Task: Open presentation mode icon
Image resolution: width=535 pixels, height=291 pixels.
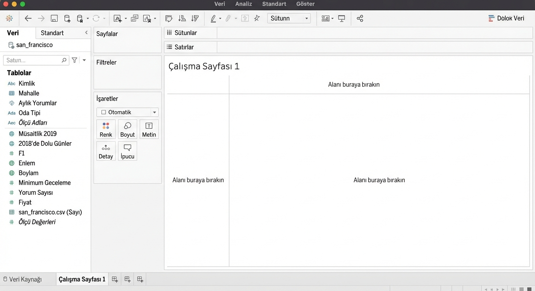Action: tap(342, 18)
